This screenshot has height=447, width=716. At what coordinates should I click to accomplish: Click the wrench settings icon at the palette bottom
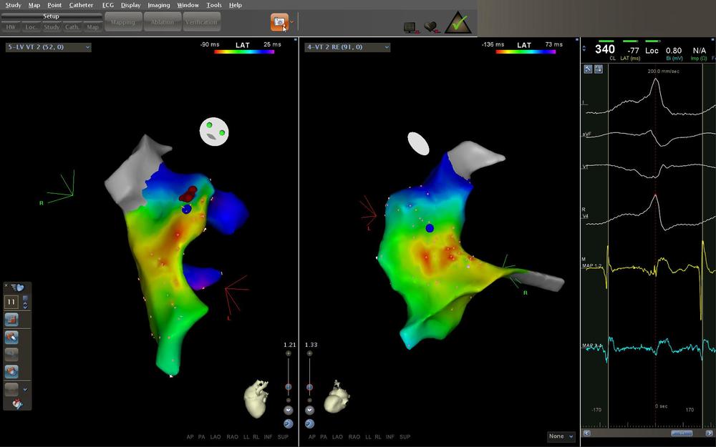(x=16, y=405)
